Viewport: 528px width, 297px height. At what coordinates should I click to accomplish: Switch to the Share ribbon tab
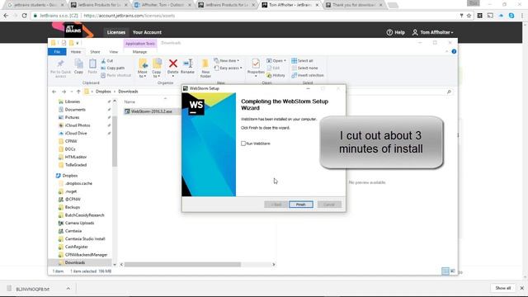click(x=95, y=52)
